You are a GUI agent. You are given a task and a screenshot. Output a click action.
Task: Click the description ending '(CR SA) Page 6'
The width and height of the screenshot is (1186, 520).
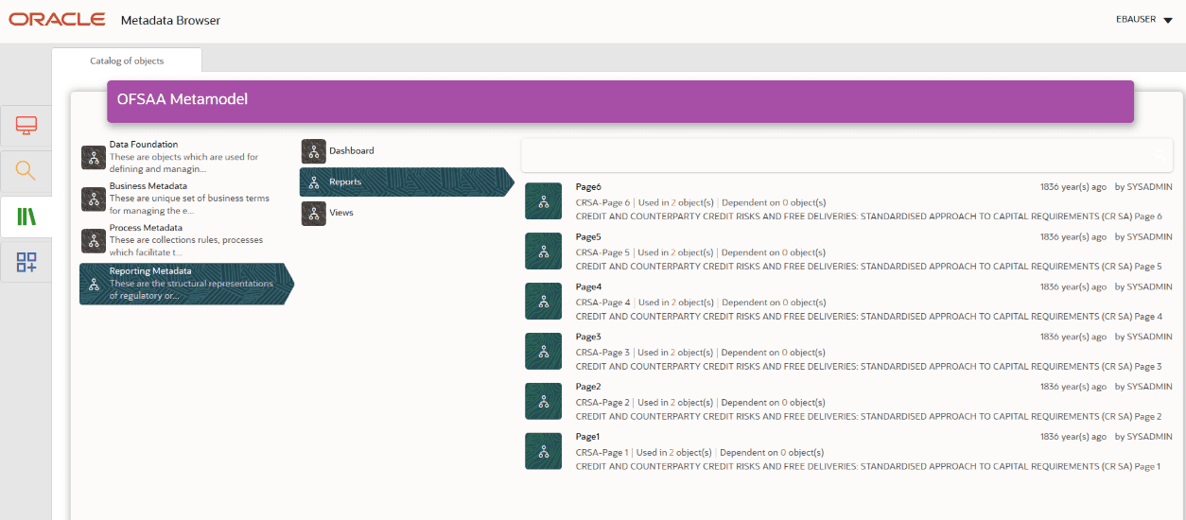coord(868,217)
